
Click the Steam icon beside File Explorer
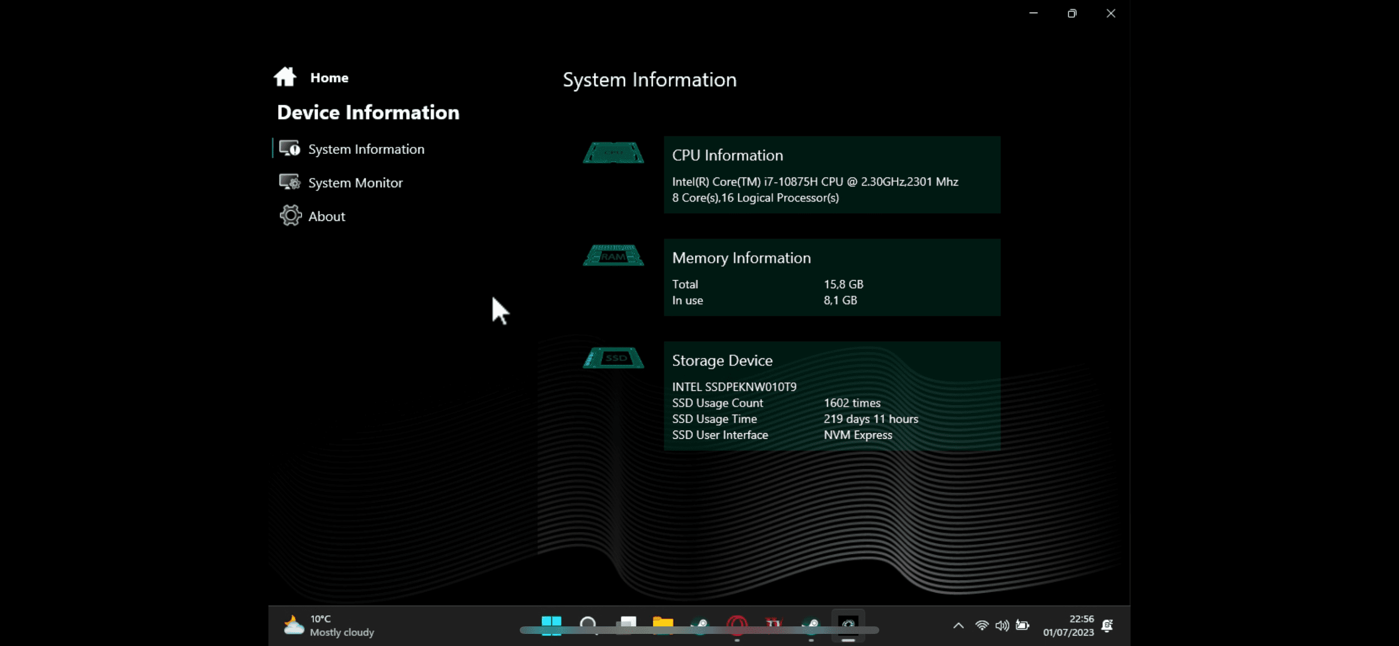[699, 625]
